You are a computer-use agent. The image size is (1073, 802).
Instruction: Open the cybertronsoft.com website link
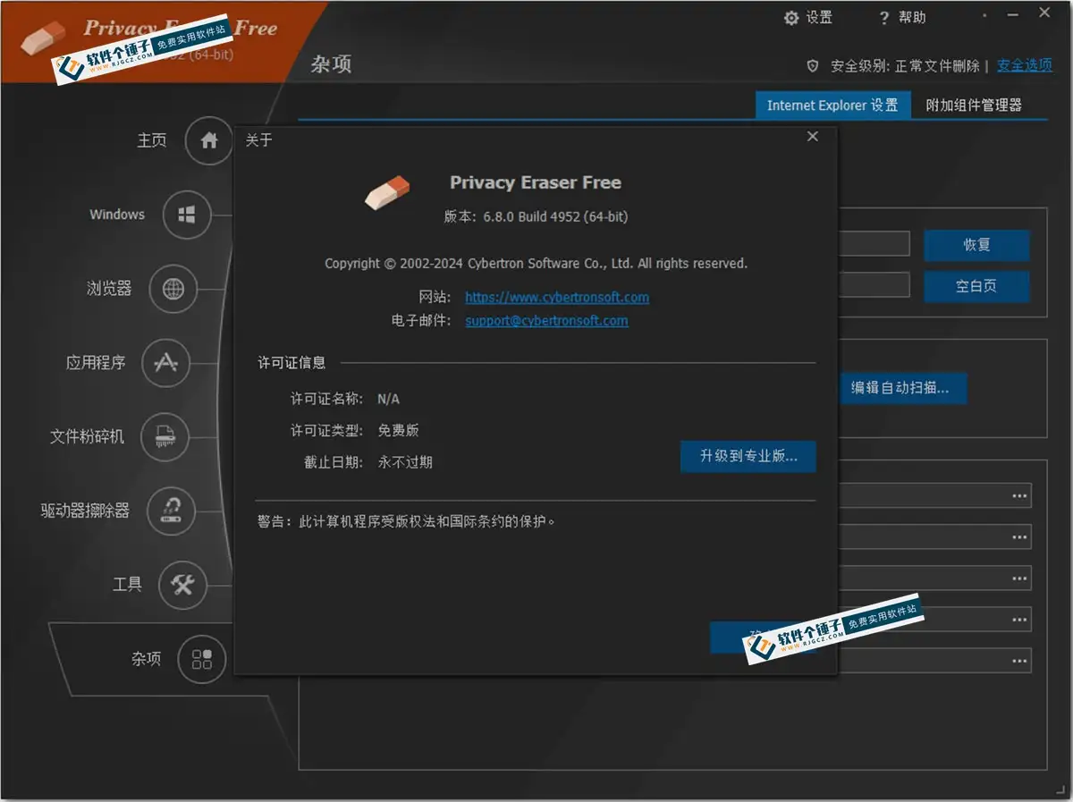click(557, 298)
